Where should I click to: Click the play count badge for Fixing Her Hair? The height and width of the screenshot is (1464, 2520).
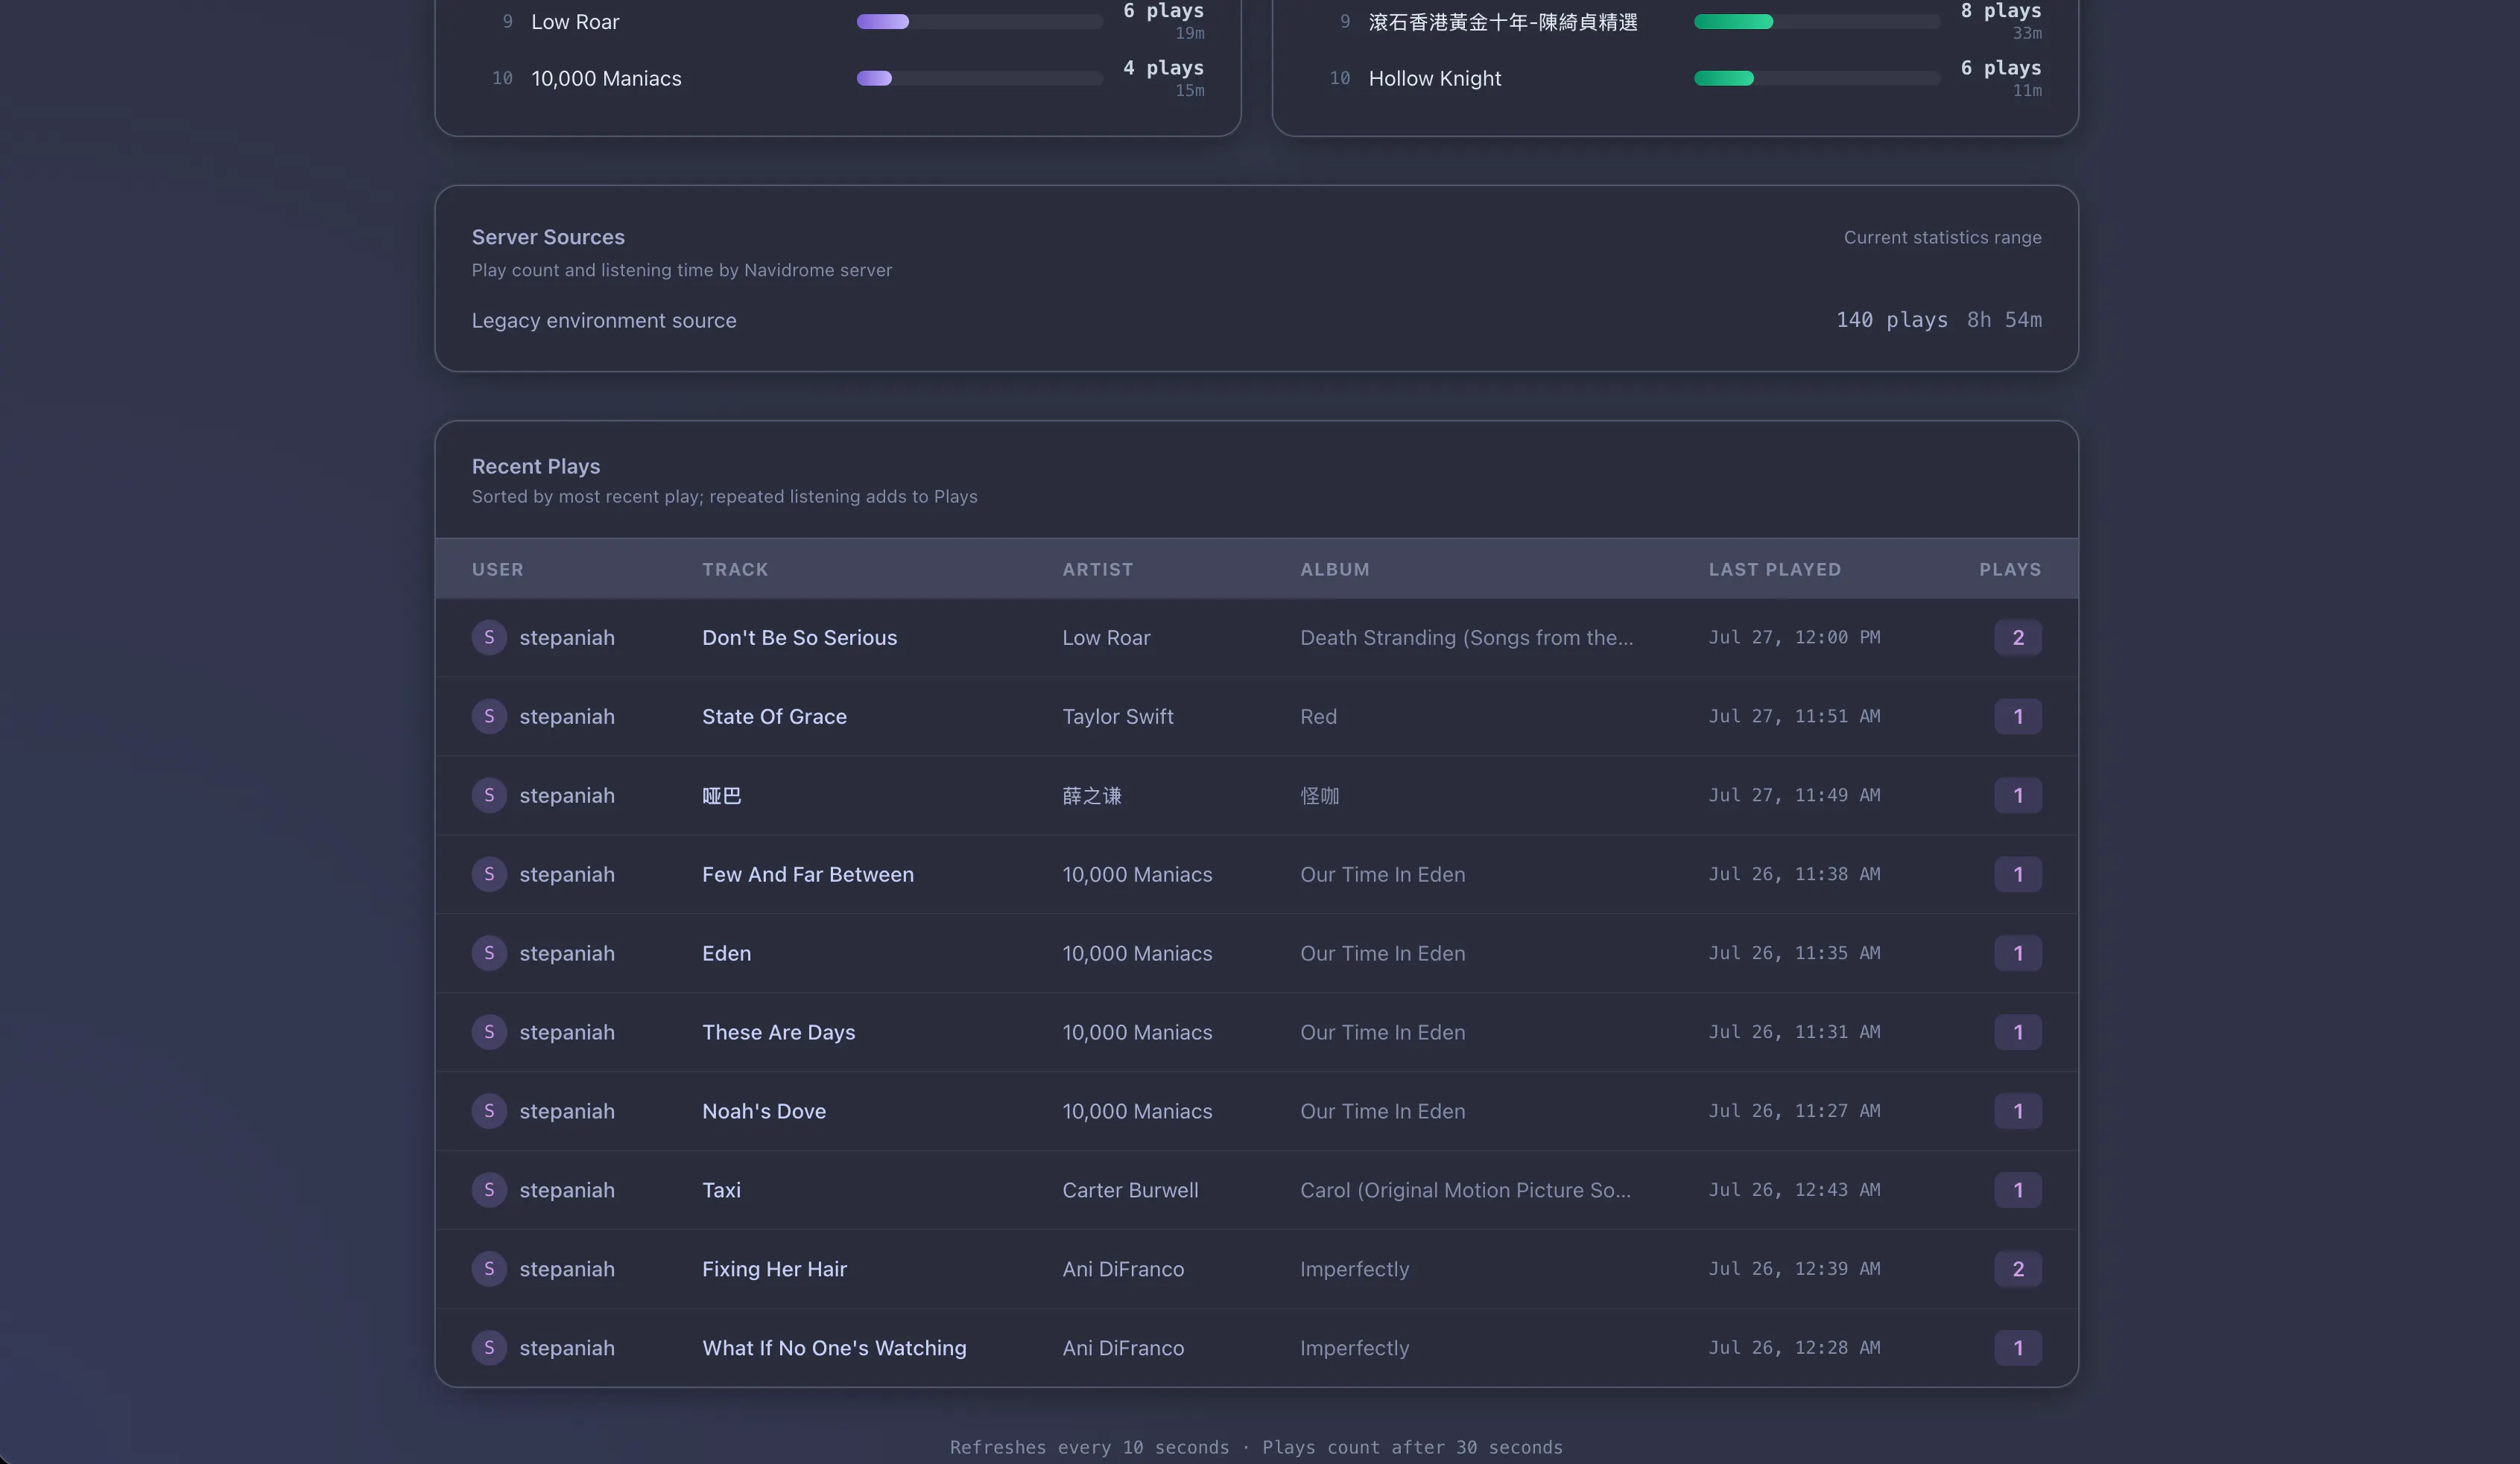(x=2018, y=1269)
